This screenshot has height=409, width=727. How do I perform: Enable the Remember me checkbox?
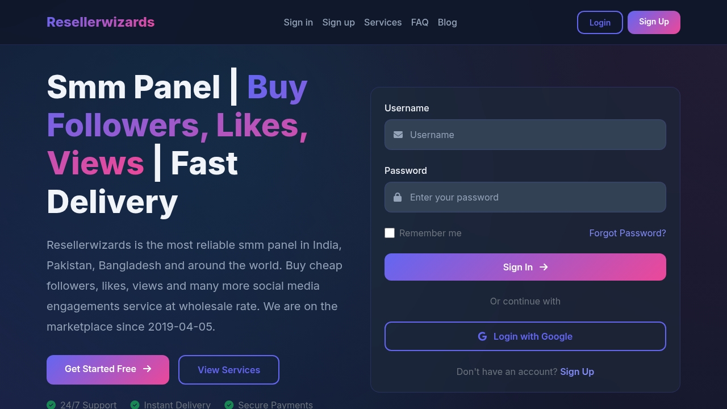(390, 233)
